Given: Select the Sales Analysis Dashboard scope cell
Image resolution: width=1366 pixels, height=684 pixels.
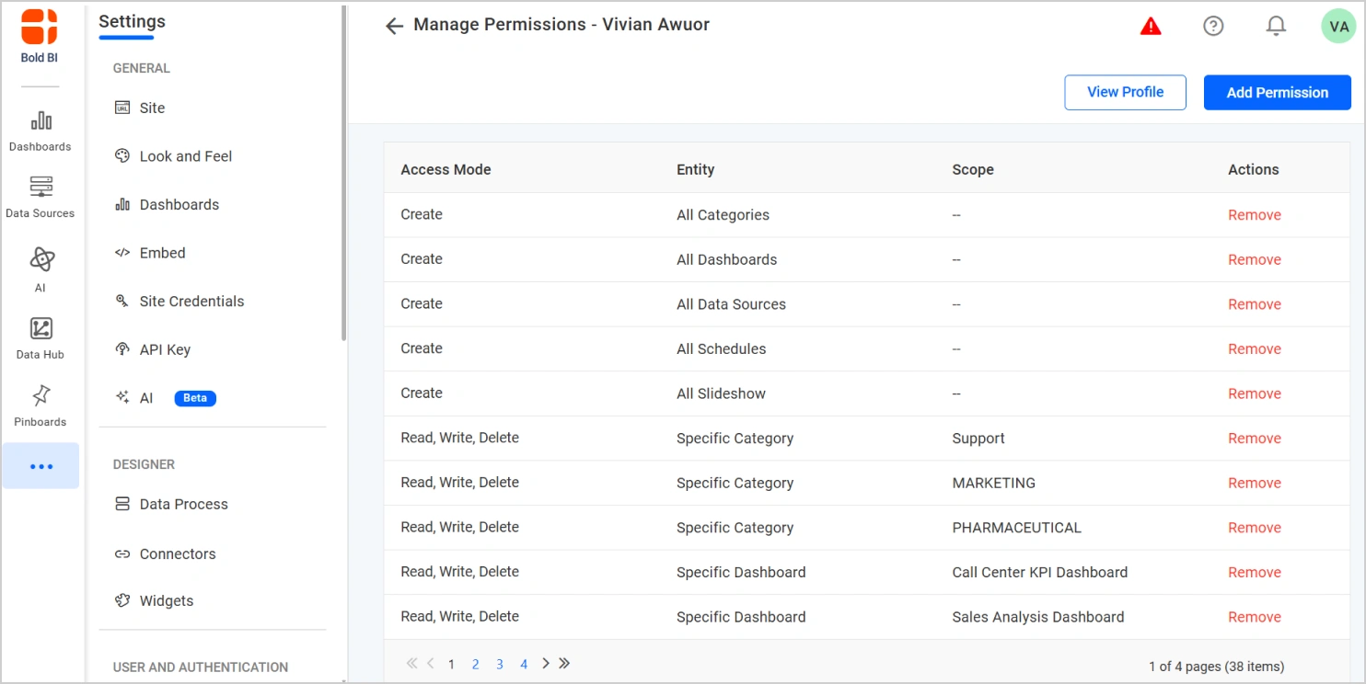Looking at the screenshot, I should pyautogui.click(x=1038, y=617).
